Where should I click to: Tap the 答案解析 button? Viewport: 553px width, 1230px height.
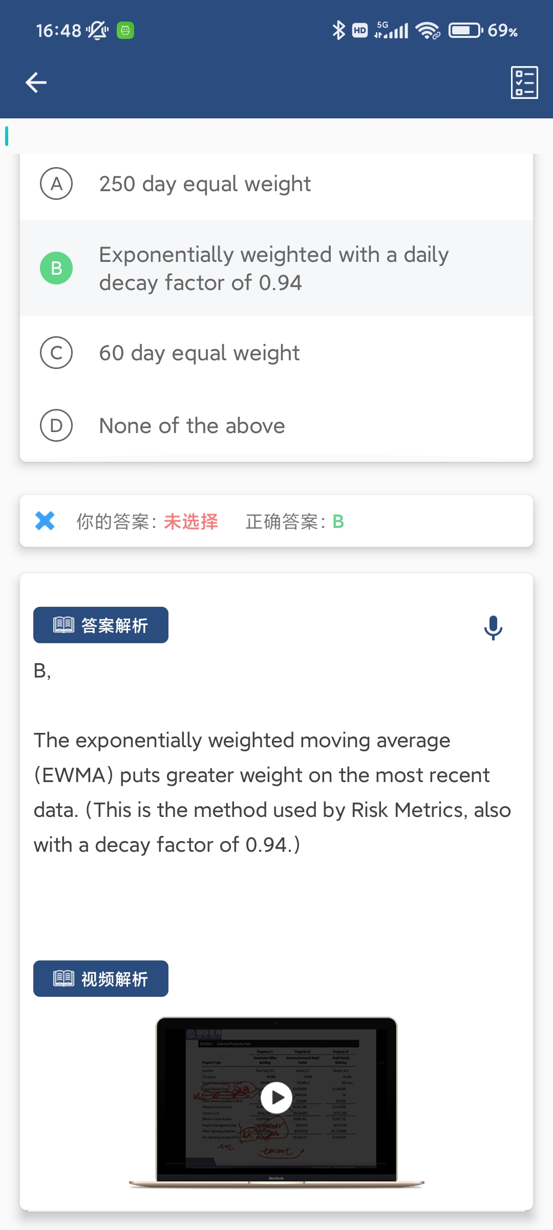click(x=101, y=625)
